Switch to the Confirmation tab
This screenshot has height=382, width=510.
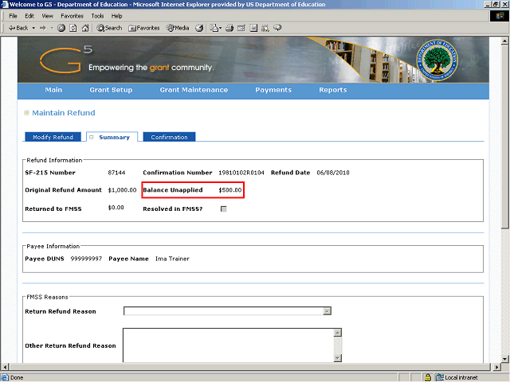pyautogui.click(x=169, y=137)
